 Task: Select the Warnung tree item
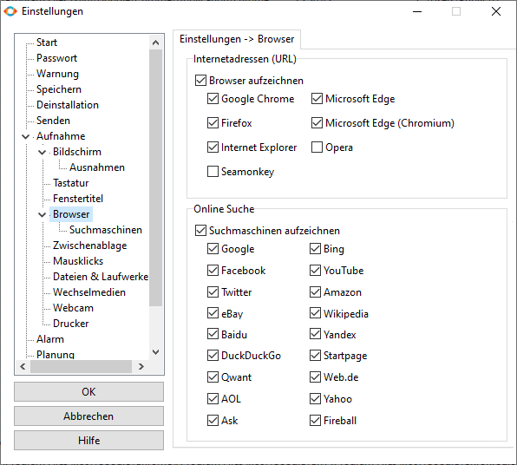[58, 74]
